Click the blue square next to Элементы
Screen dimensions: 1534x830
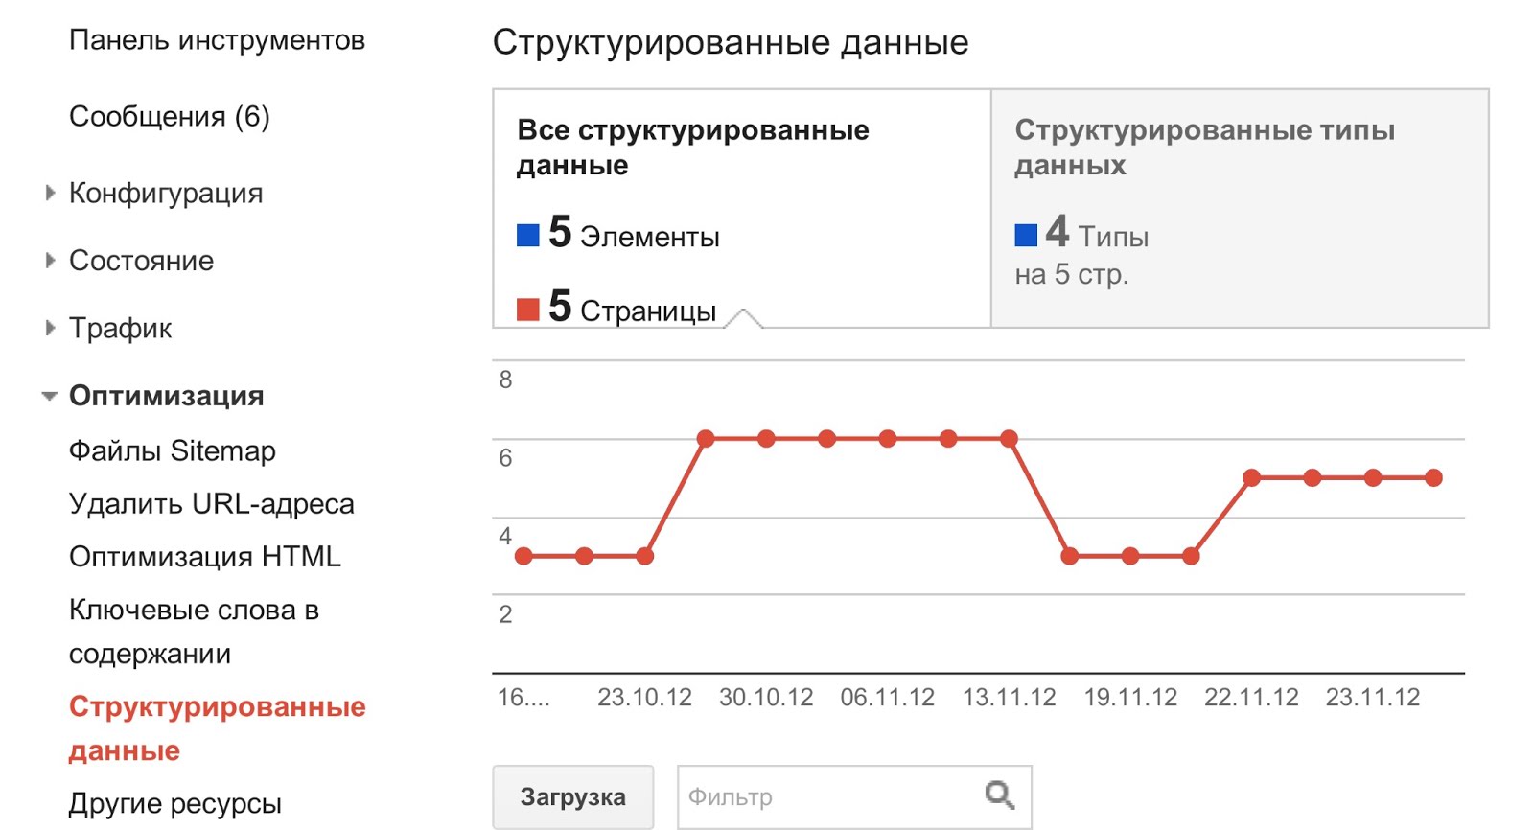(527, 236)
